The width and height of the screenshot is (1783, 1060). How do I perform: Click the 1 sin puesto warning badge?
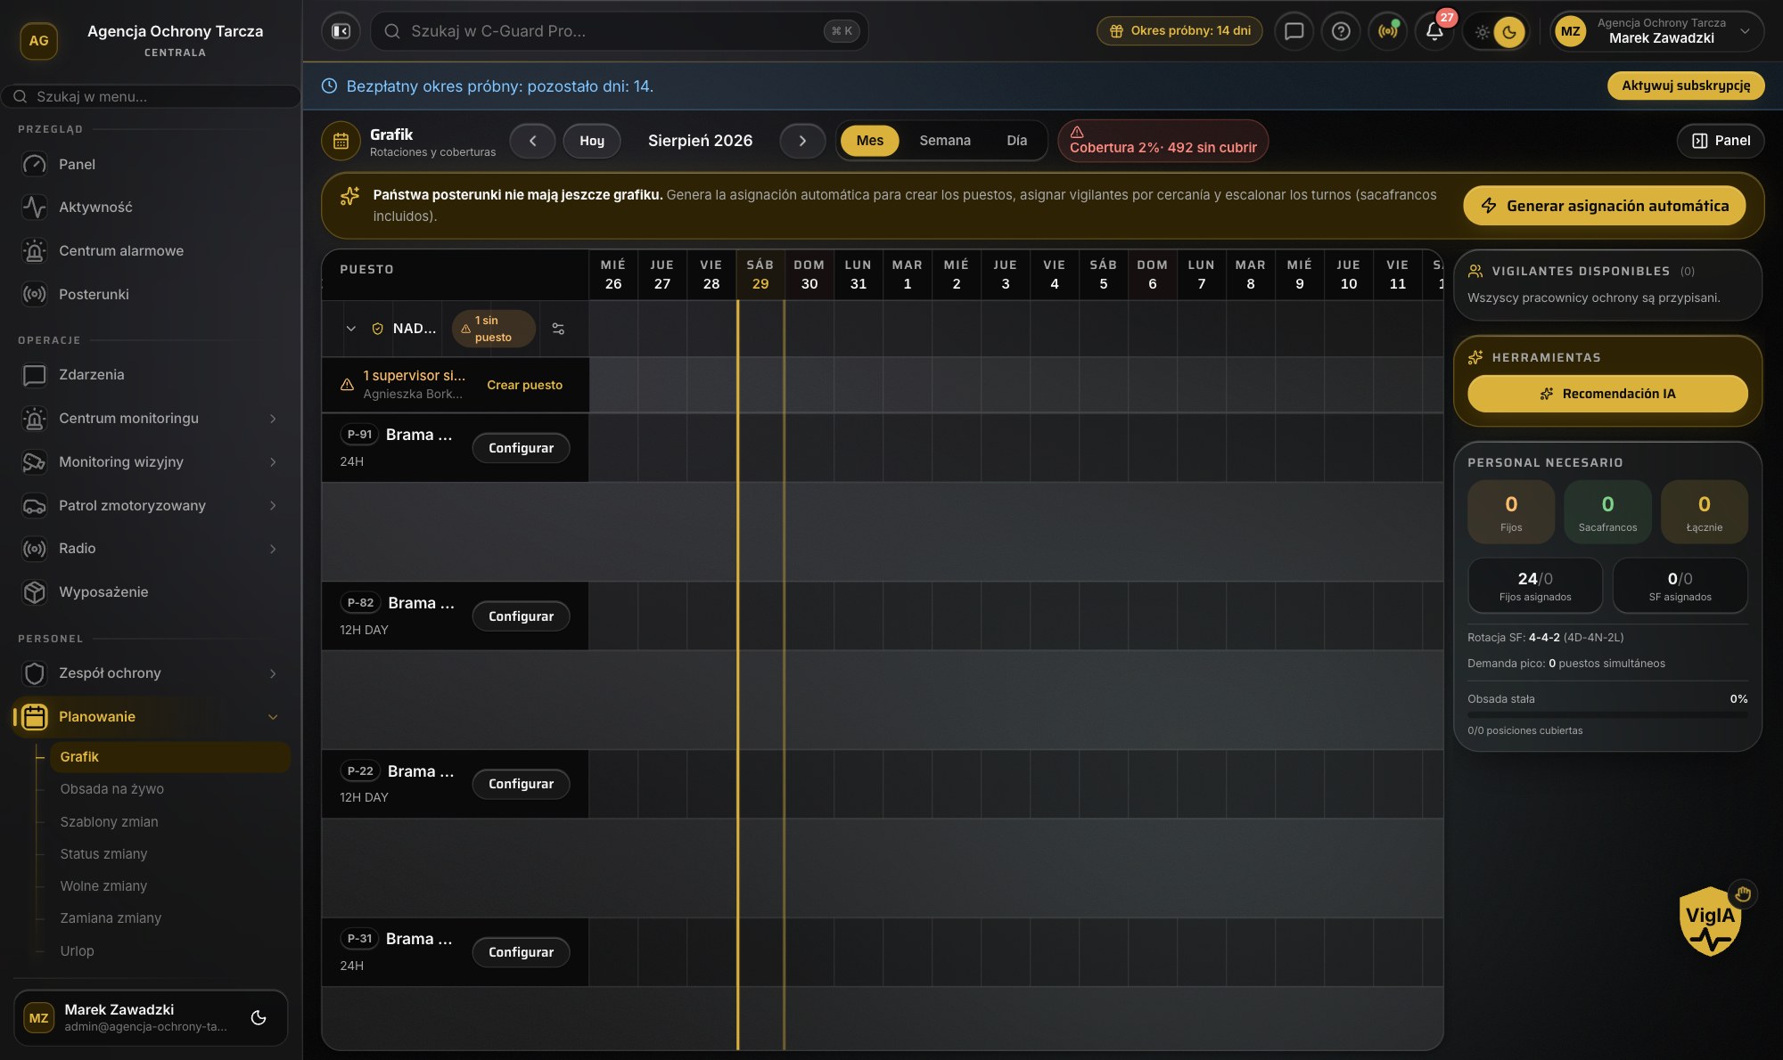493,329
